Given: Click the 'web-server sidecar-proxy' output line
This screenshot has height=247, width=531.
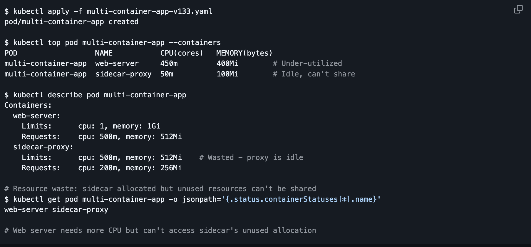Looking at the screenshot, I should pyautogui.click(x=56, y=210).
